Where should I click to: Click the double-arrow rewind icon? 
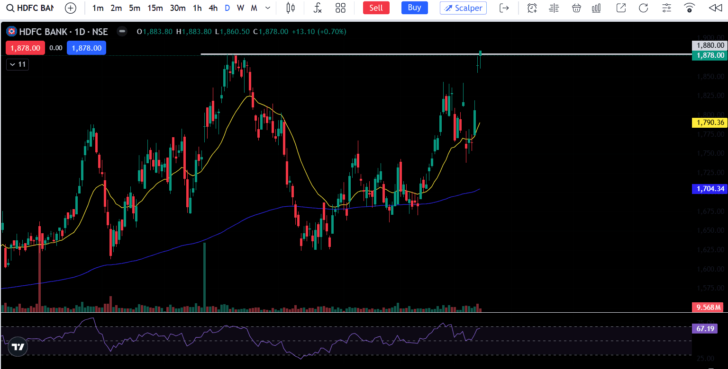tap(714, 8)
